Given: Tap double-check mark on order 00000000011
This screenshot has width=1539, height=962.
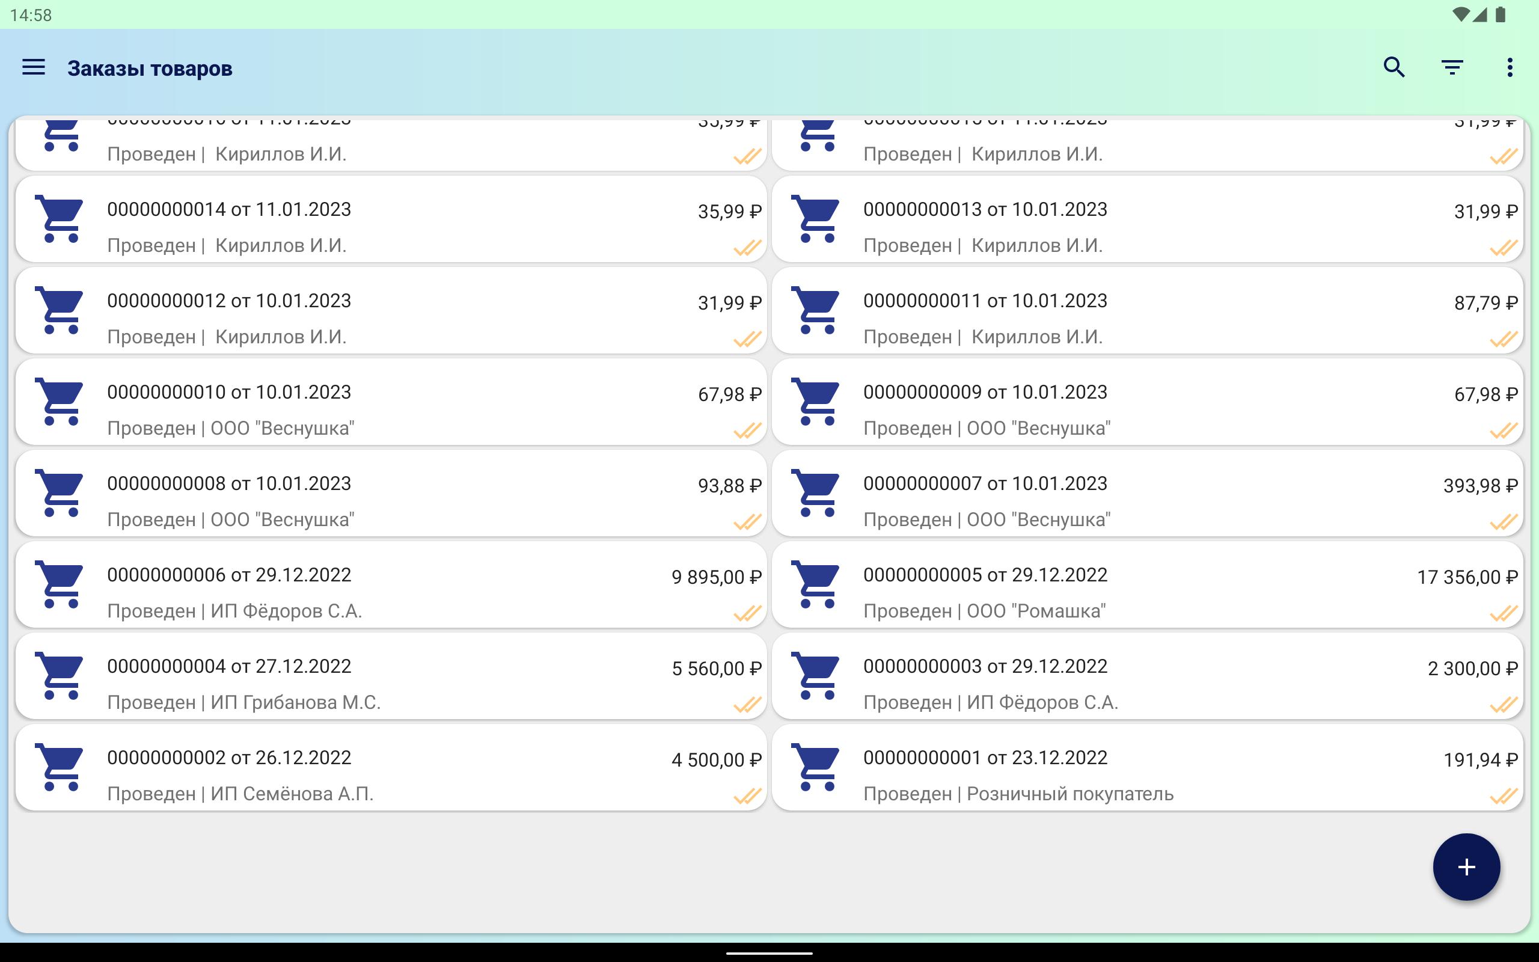Looking at the screenshot, I should [1504, 339].
